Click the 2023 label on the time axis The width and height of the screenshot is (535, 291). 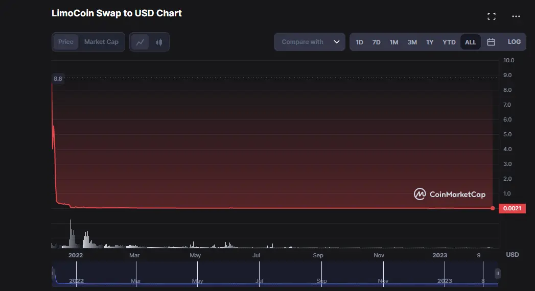point(440,255)
